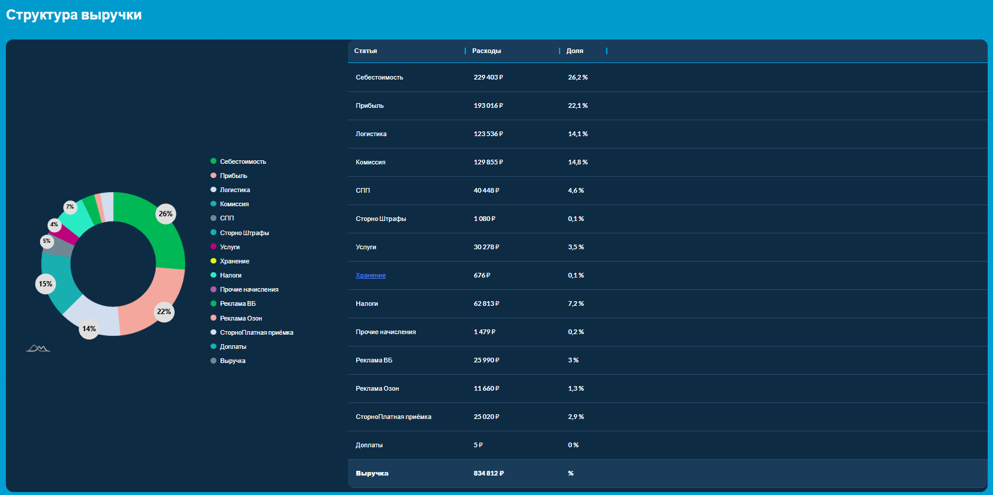Click the 14% label bubble on the donut
The height and width of the screenshot is (495, 993).
pos(89,329)
